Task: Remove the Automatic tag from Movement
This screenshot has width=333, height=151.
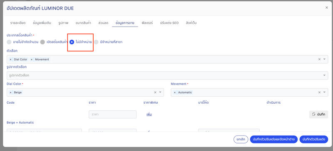Action: coord(174,93)
